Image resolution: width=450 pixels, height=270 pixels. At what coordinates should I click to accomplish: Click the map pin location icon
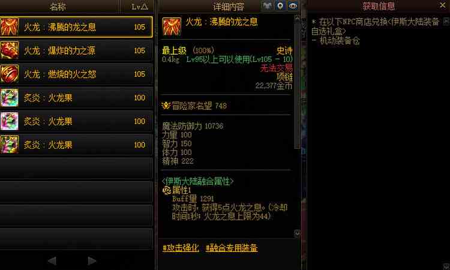click(x=280, y=6)
